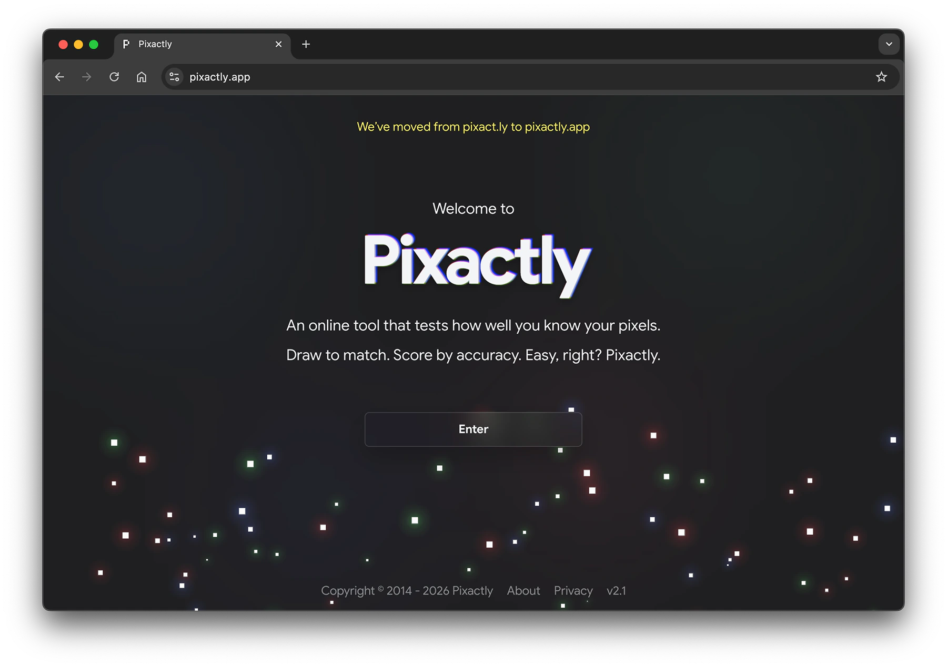Click the yellow moved-to-pixactly.app notice

click(x=473, y=127)
